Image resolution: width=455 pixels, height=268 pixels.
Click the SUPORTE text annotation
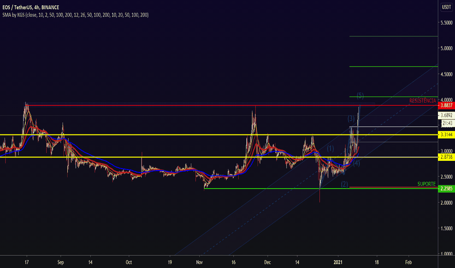pos(427,184)
